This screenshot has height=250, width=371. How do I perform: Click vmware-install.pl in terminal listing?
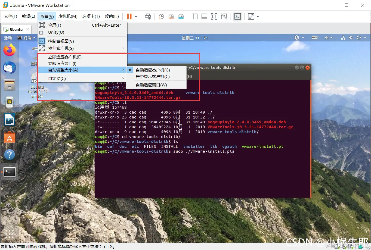262,146
